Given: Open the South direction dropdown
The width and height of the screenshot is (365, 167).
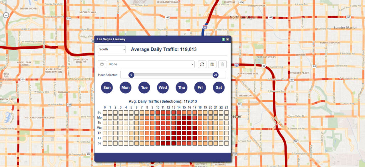Looking at the screenshot, I should click(112, 49).
